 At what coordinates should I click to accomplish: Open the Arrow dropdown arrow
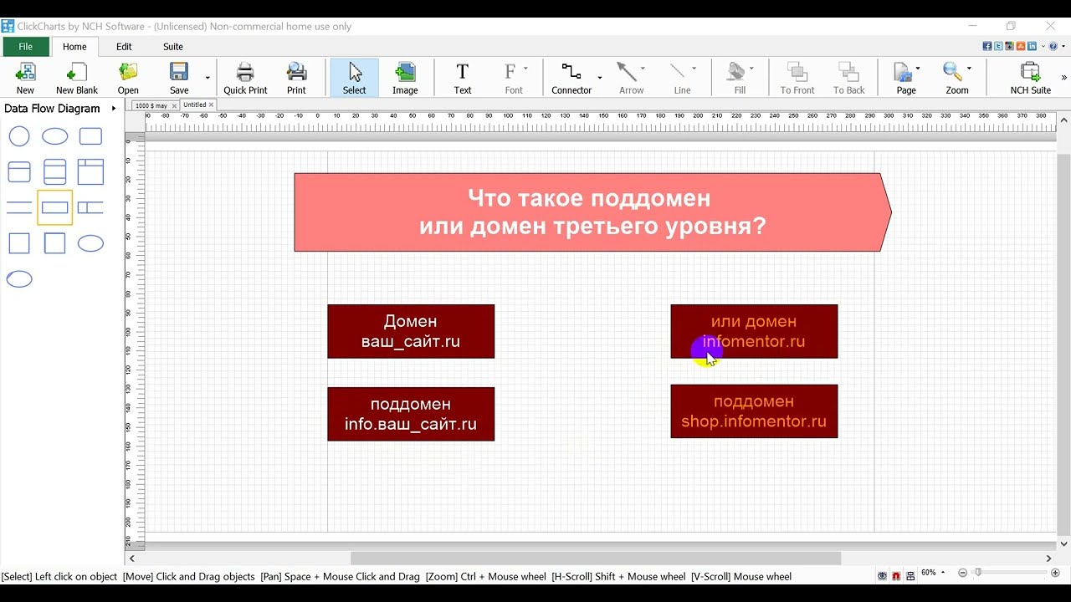tap(643, 69)
